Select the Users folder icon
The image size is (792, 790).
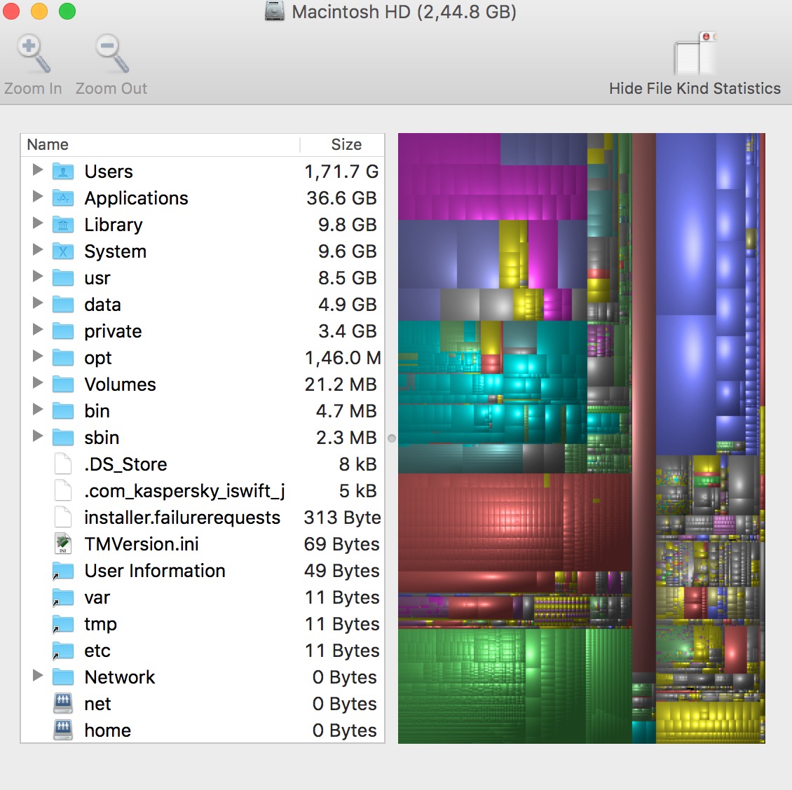click(63, 172)
